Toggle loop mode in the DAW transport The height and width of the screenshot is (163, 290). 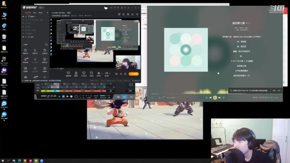click(x=76, y=96)
